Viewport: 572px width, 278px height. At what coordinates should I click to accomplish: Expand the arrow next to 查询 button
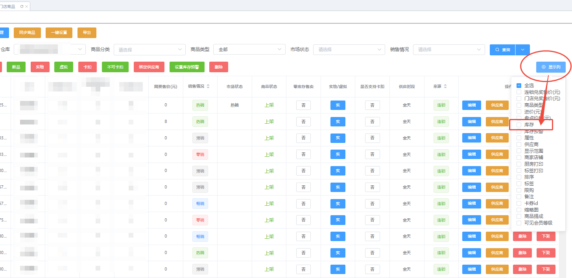pos(522,50)
